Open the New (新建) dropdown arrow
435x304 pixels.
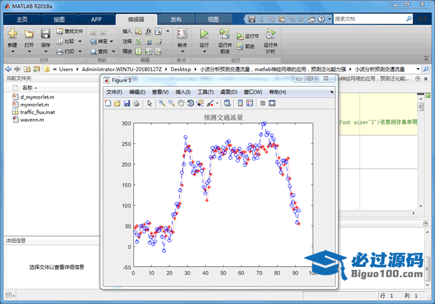[13, 52]
